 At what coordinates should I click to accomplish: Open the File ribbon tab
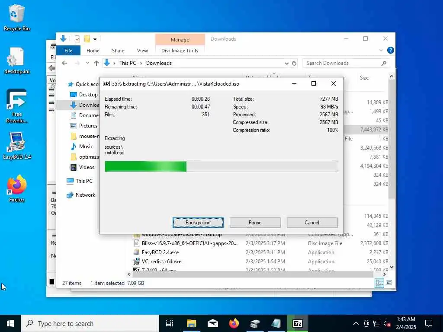(x=68, y=51)
